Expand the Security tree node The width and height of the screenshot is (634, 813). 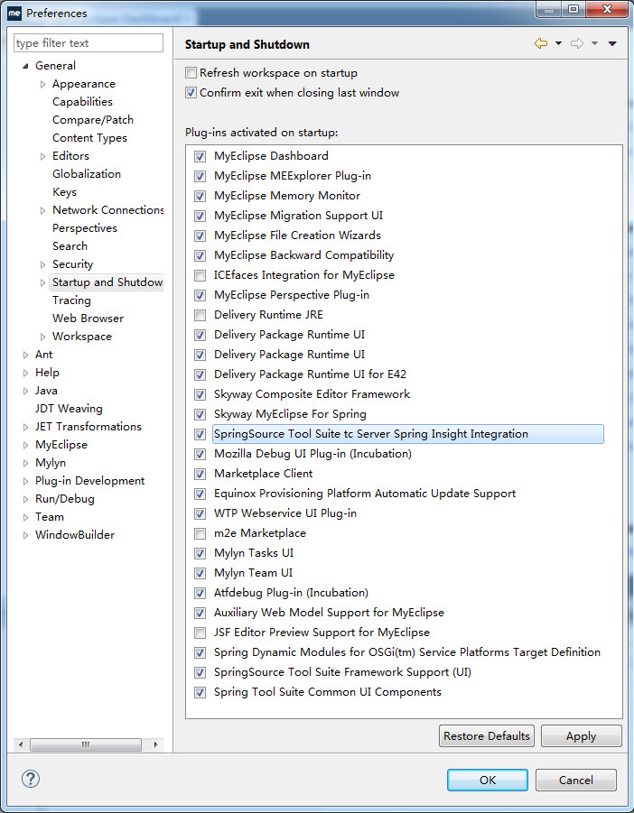[x=42, y=264]
